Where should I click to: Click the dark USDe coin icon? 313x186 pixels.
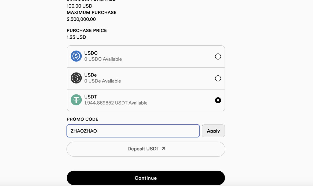[x=76, y=78]
